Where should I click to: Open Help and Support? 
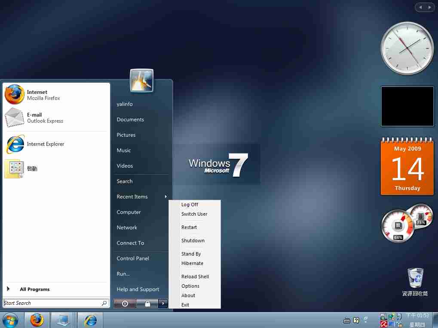coord(138,289)
